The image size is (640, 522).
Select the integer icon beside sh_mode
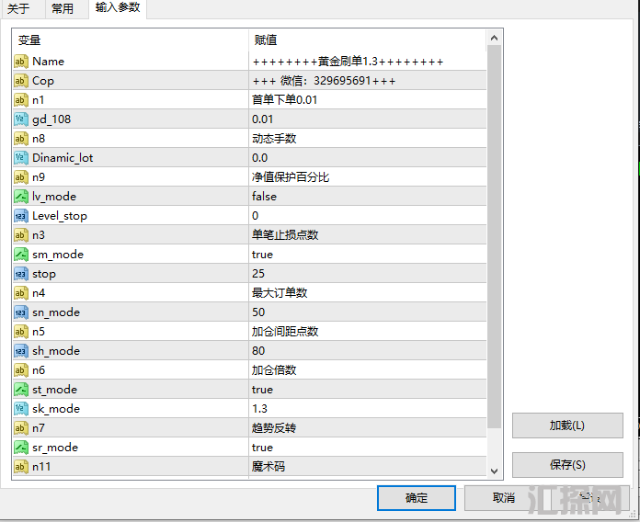tap(21, 351)
